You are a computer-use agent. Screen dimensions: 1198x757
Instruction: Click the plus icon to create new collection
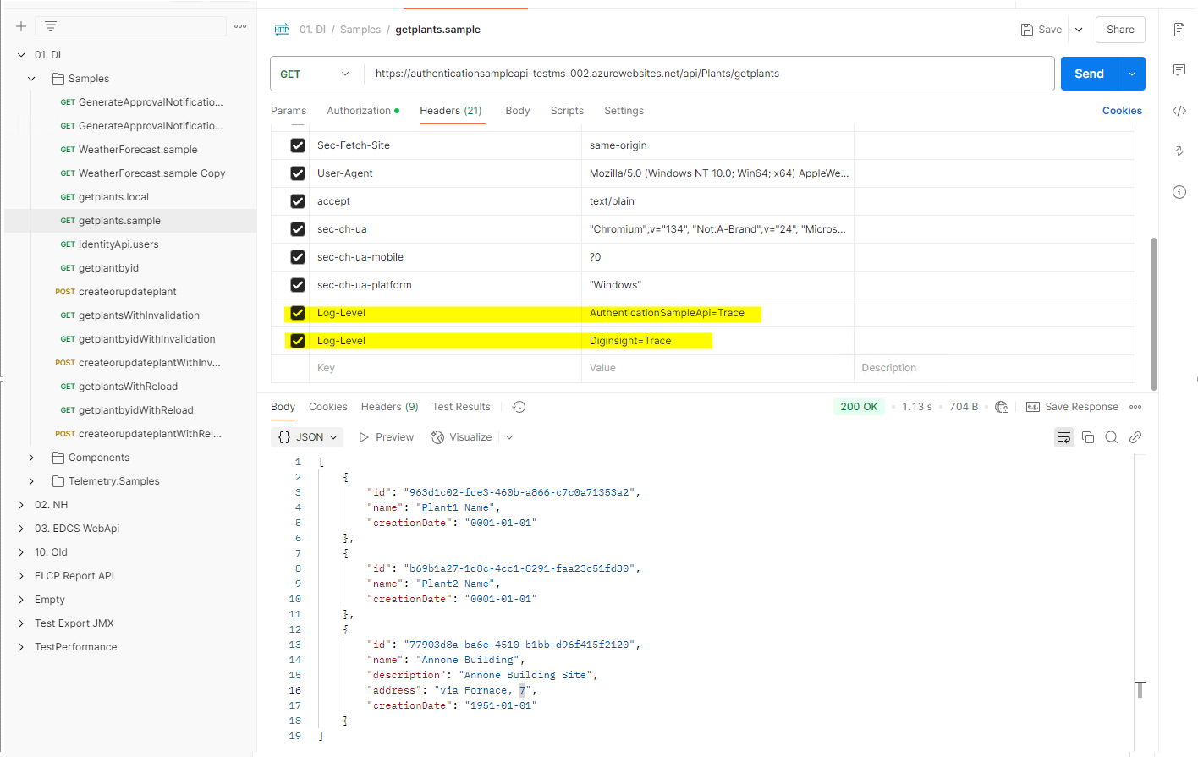(21, 26)
